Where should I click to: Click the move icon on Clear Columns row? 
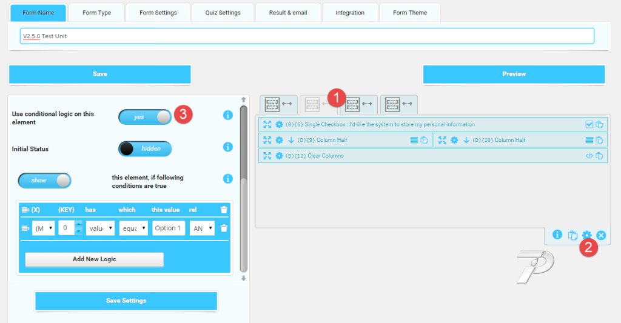click(267, 156)
